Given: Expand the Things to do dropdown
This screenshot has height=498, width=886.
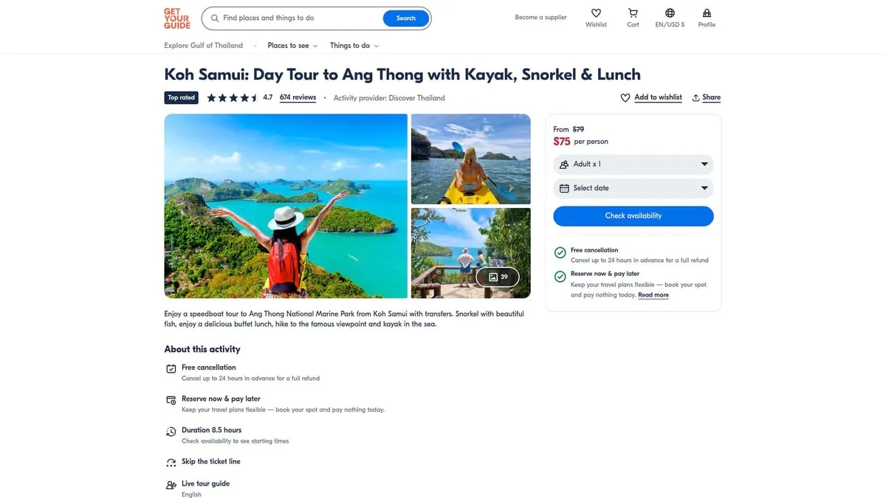Looking at the screenshot, I should coord(354,45).
